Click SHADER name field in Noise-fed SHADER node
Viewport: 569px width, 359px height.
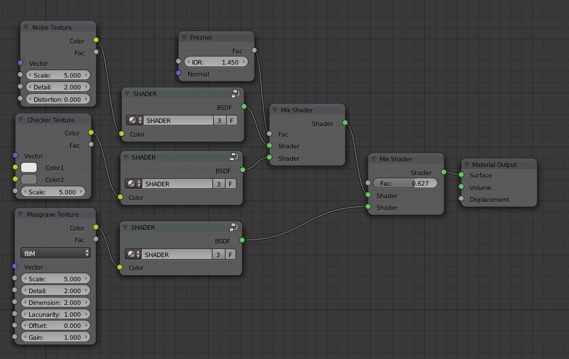178,120
